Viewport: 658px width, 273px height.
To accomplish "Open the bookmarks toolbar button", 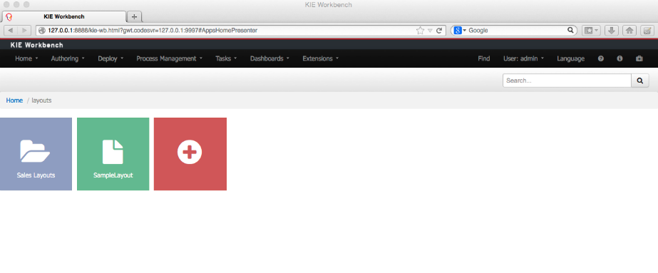I will tap(591, 30).
